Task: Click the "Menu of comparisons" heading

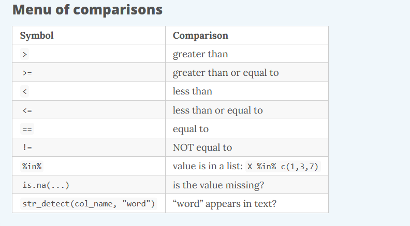Action: (x=87, y=10)
